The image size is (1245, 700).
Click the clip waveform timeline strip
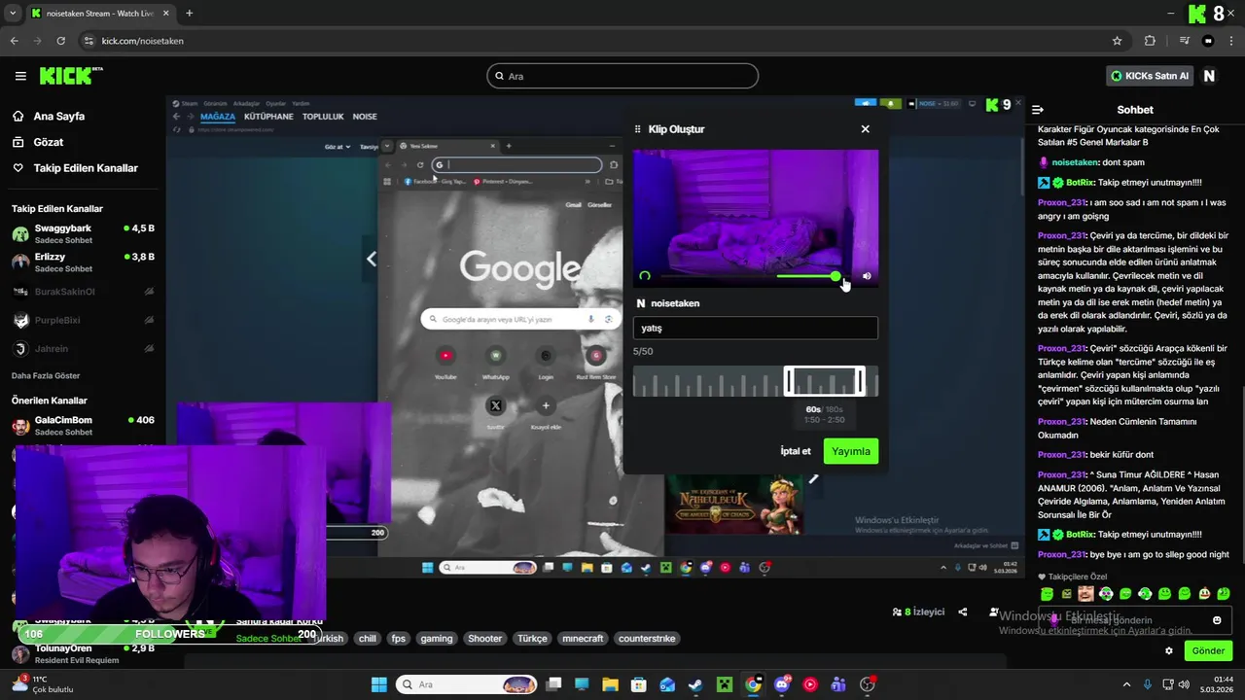[756, 381]
